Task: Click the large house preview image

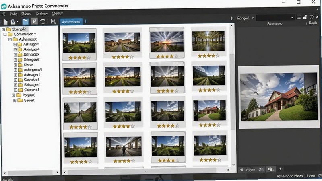Action: coord(279,97)
